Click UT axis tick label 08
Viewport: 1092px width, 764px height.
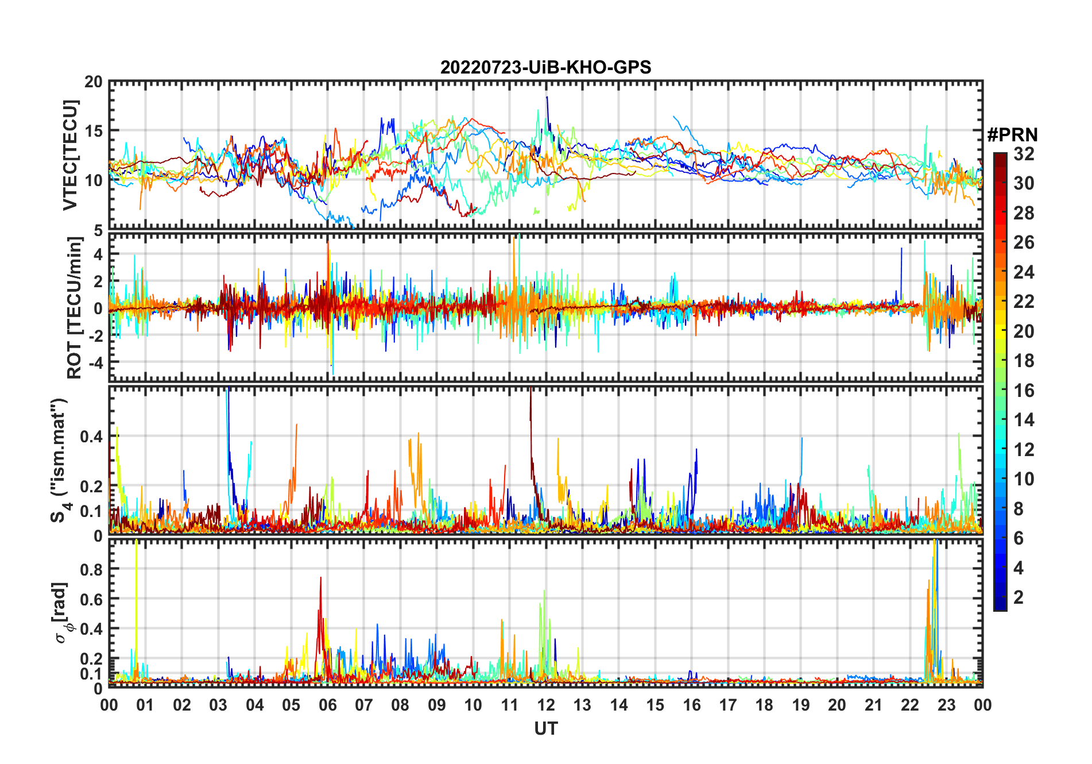(400, 705)
